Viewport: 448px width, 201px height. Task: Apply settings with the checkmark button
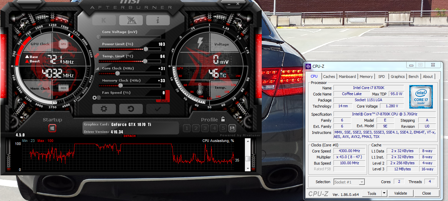(158, 109)
